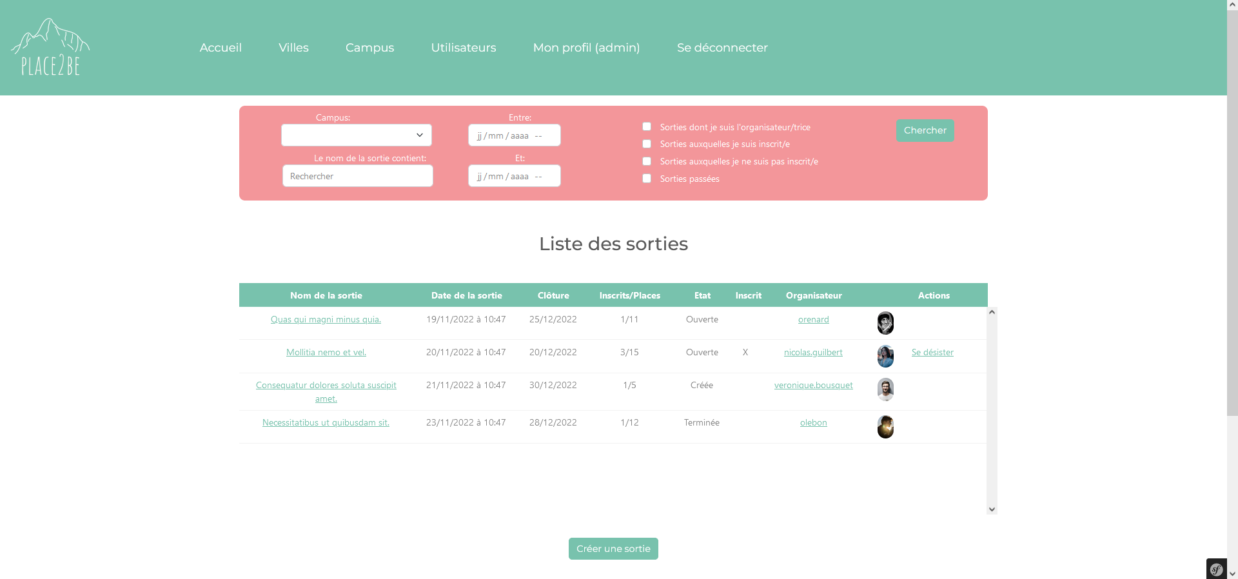Check 'Sorties dont je suis l'organisateur/trice'
1238x579 pixels.
pos(647,127)
